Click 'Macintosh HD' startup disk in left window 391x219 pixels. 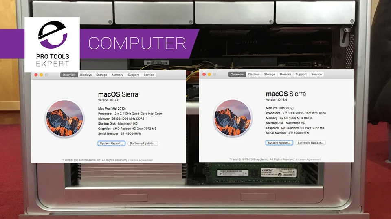127,124
